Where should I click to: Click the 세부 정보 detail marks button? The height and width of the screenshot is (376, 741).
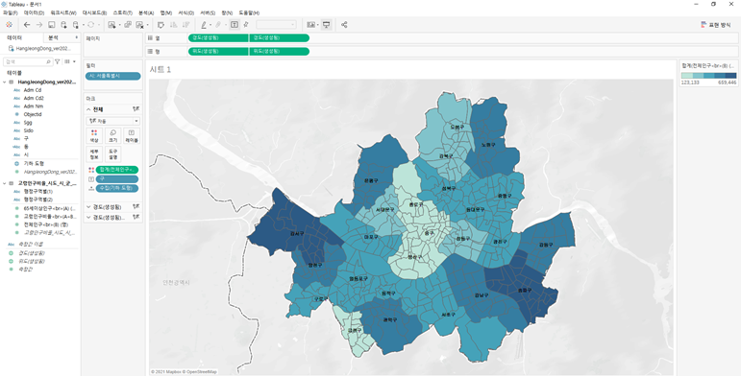[94, 154]
